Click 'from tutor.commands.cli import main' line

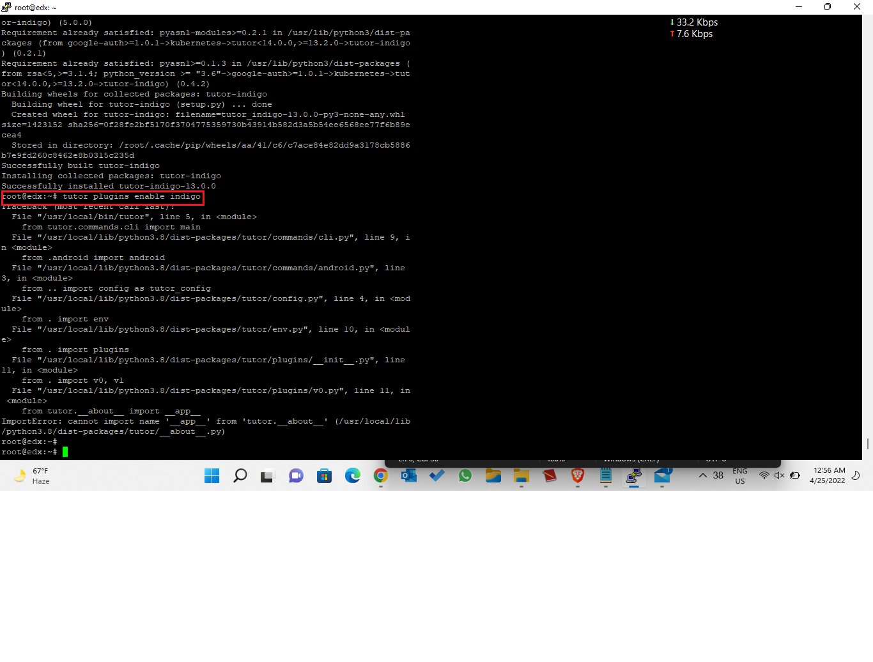111,227
